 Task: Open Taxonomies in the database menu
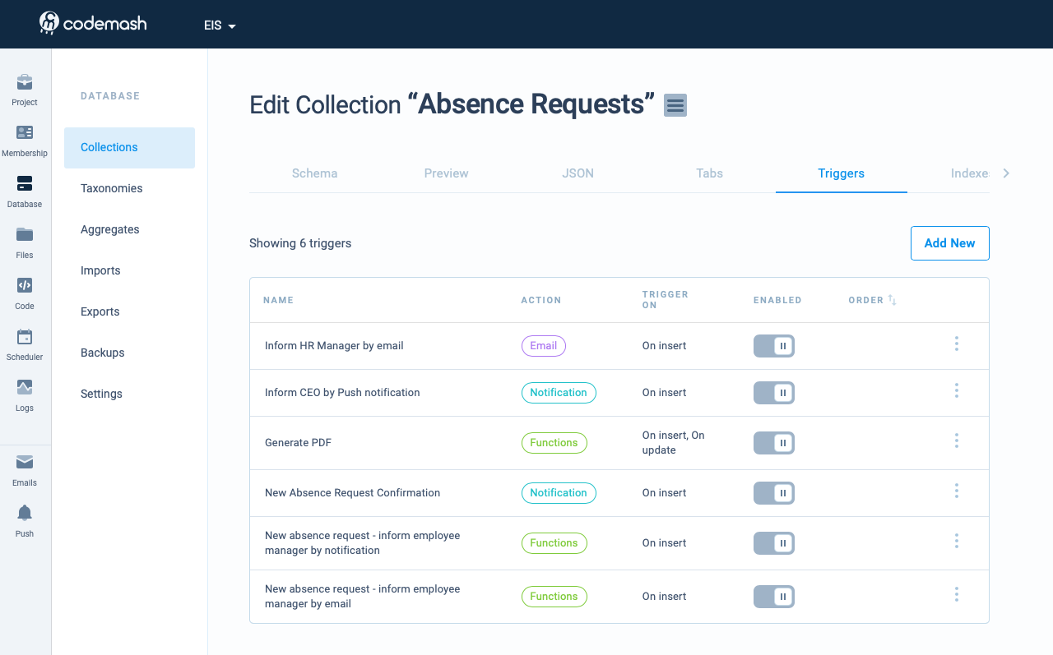[x=112, y=188]
